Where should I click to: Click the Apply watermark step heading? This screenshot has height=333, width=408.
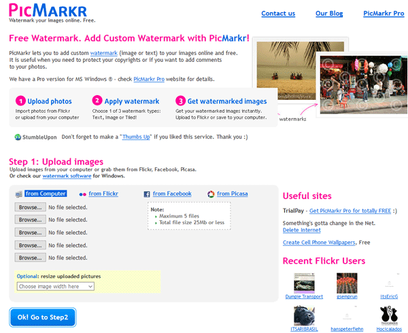(x=132, y=101)
